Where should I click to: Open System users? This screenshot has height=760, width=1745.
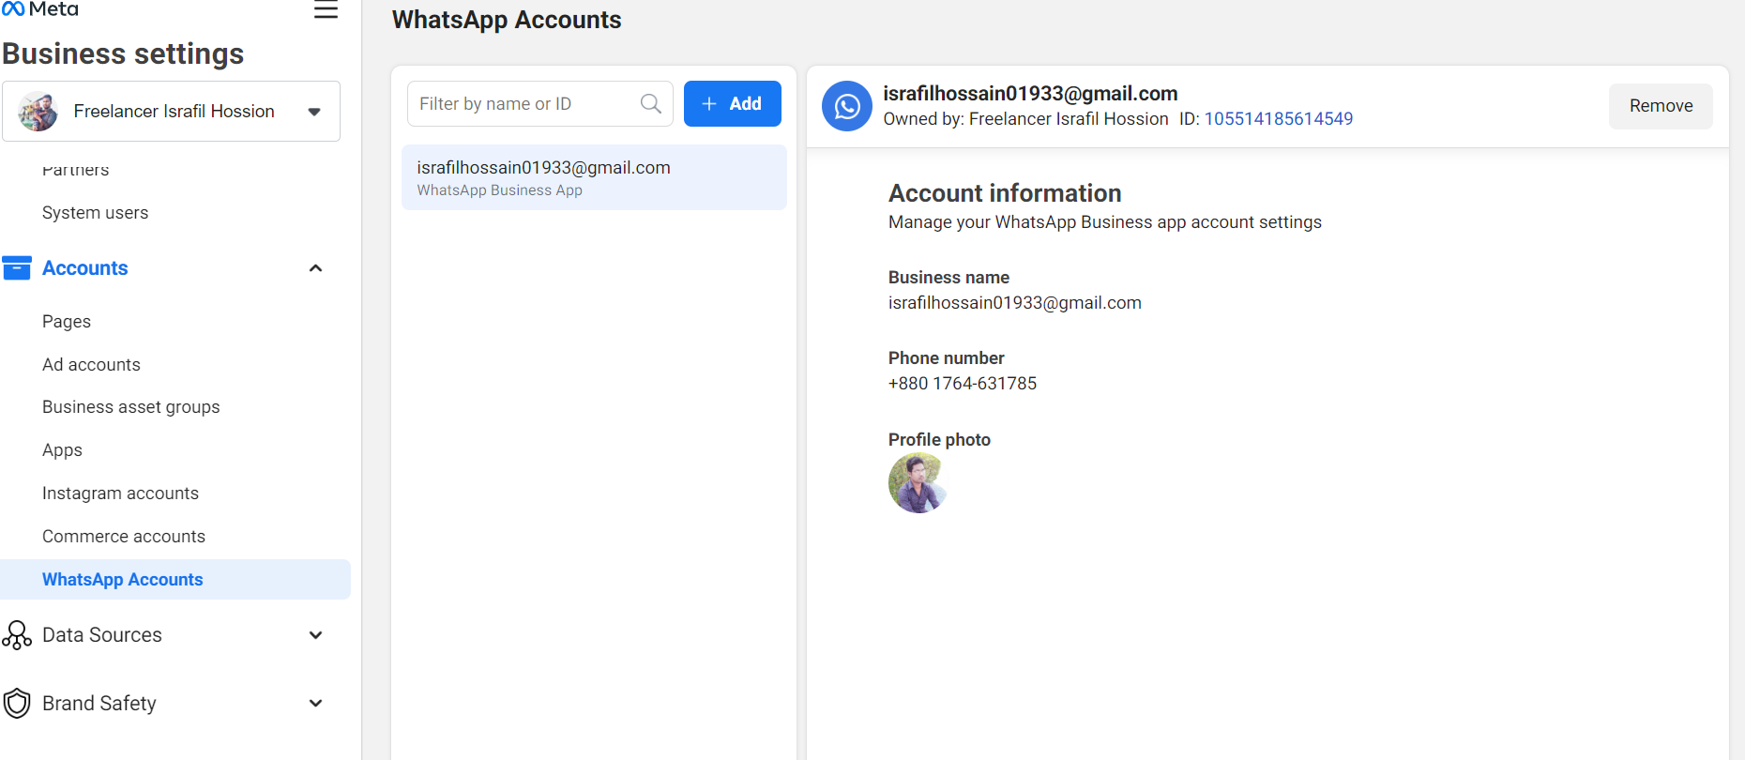[x=96, y=213]
